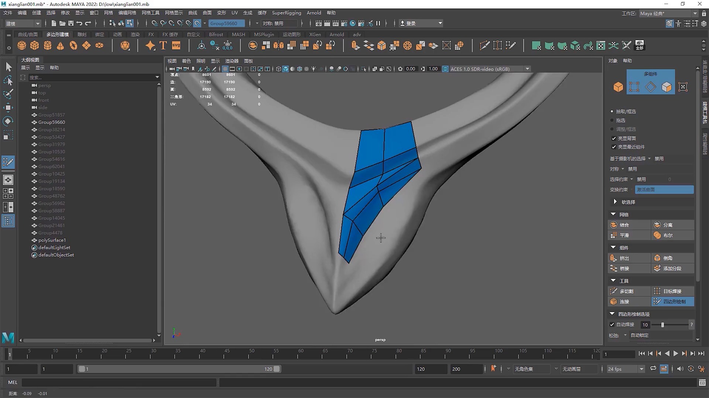Click the Undo icon in status line

coord(79,23)
